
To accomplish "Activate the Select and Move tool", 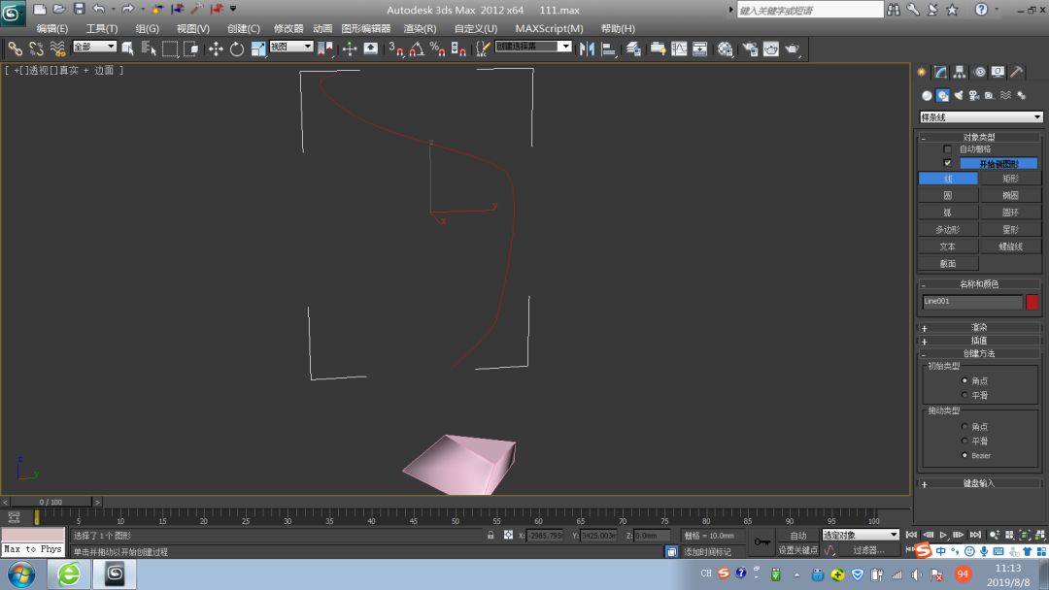I will 216,49.
